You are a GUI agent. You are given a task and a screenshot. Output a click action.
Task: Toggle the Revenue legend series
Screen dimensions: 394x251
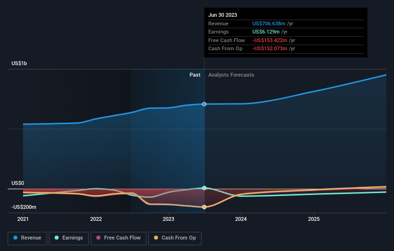pyautogui.click(x=27, y=238)
